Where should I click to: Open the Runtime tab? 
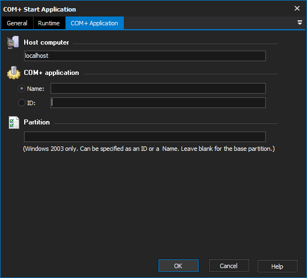49,23
